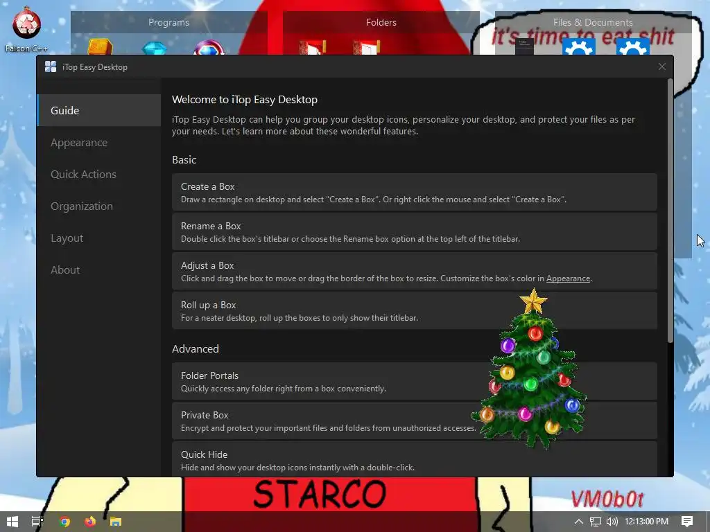Launch Google Chrome from the taskbar
The height and width of the screenshot is (532, 710).
coord(64,522)
